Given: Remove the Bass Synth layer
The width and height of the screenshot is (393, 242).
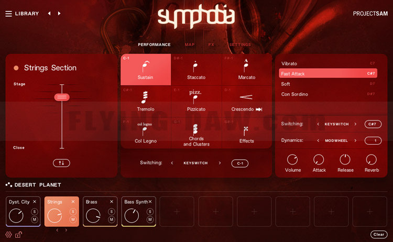Looking at the screenshot, I should pos(150,202).
